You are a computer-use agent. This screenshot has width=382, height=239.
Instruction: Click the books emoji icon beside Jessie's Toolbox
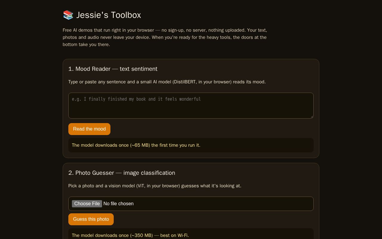click(x=68, y=15)
